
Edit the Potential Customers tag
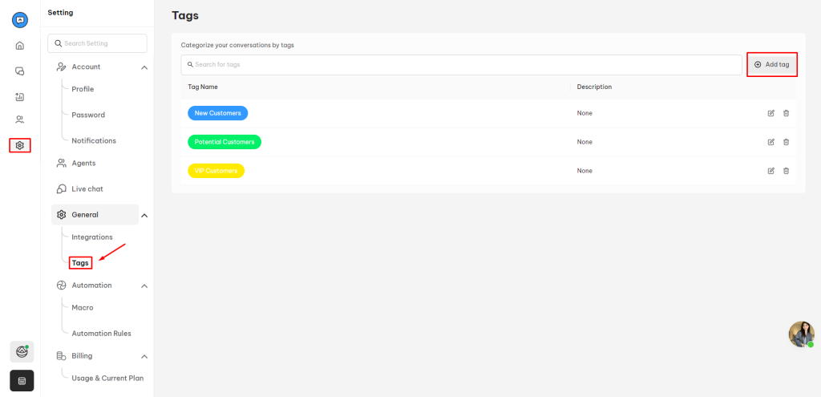[770, 142]
